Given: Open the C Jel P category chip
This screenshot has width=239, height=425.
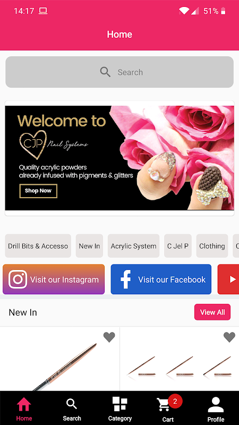Looking at the screenshot, I should pos(178,246).
